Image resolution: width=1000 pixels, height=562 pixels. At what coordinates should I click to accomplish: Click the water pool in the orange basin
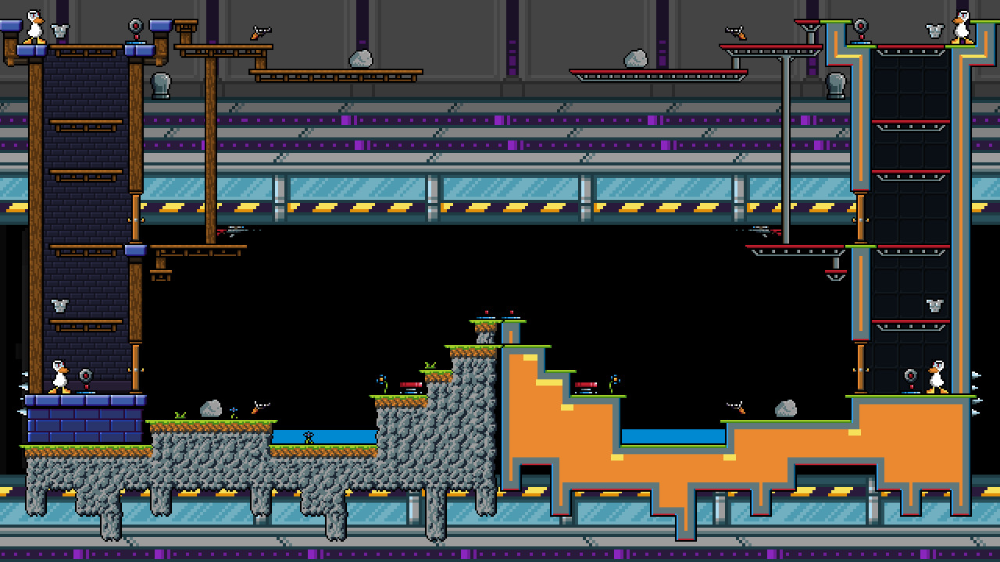coord(673,436)
